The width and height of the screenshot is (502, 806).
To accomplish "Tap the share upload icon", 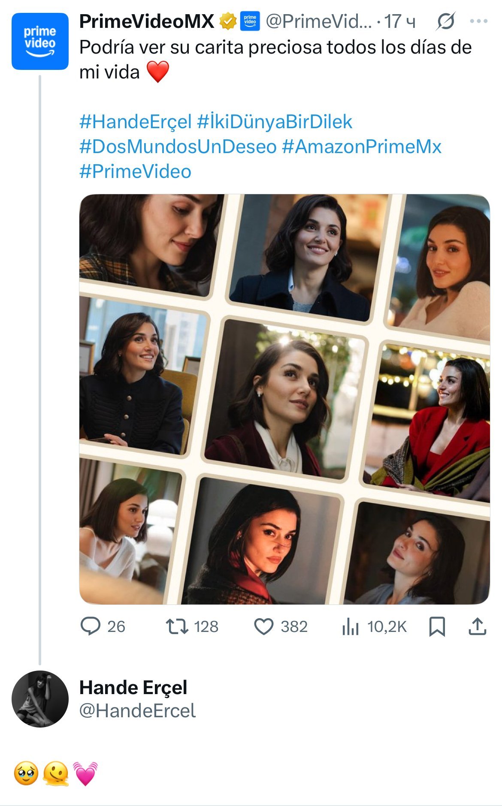I will [x=477, y=626].
